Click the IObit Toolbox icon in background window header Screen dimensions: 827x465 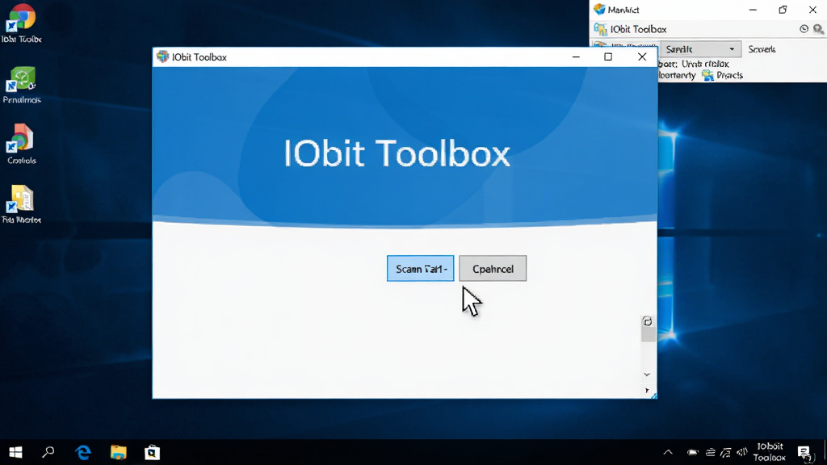click(600, 30)
